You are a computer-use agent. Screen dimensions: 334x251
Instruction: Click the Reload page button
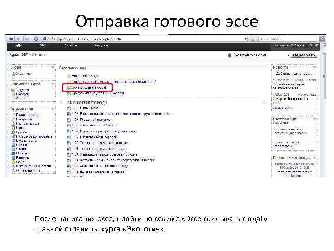point(36,39)
